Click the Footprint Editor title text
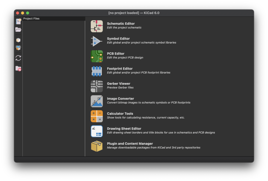 pos(120,69)
